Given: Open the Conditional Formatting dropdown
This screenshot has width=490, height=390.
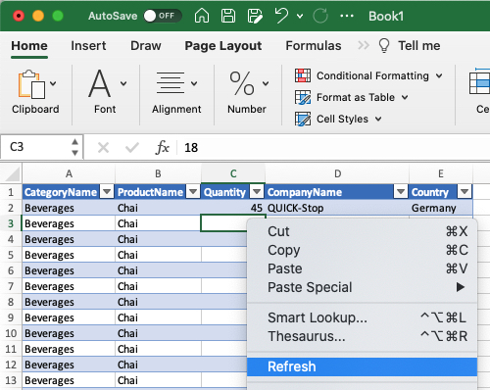Looking at the screenshot, I should (x=439, y=75).
